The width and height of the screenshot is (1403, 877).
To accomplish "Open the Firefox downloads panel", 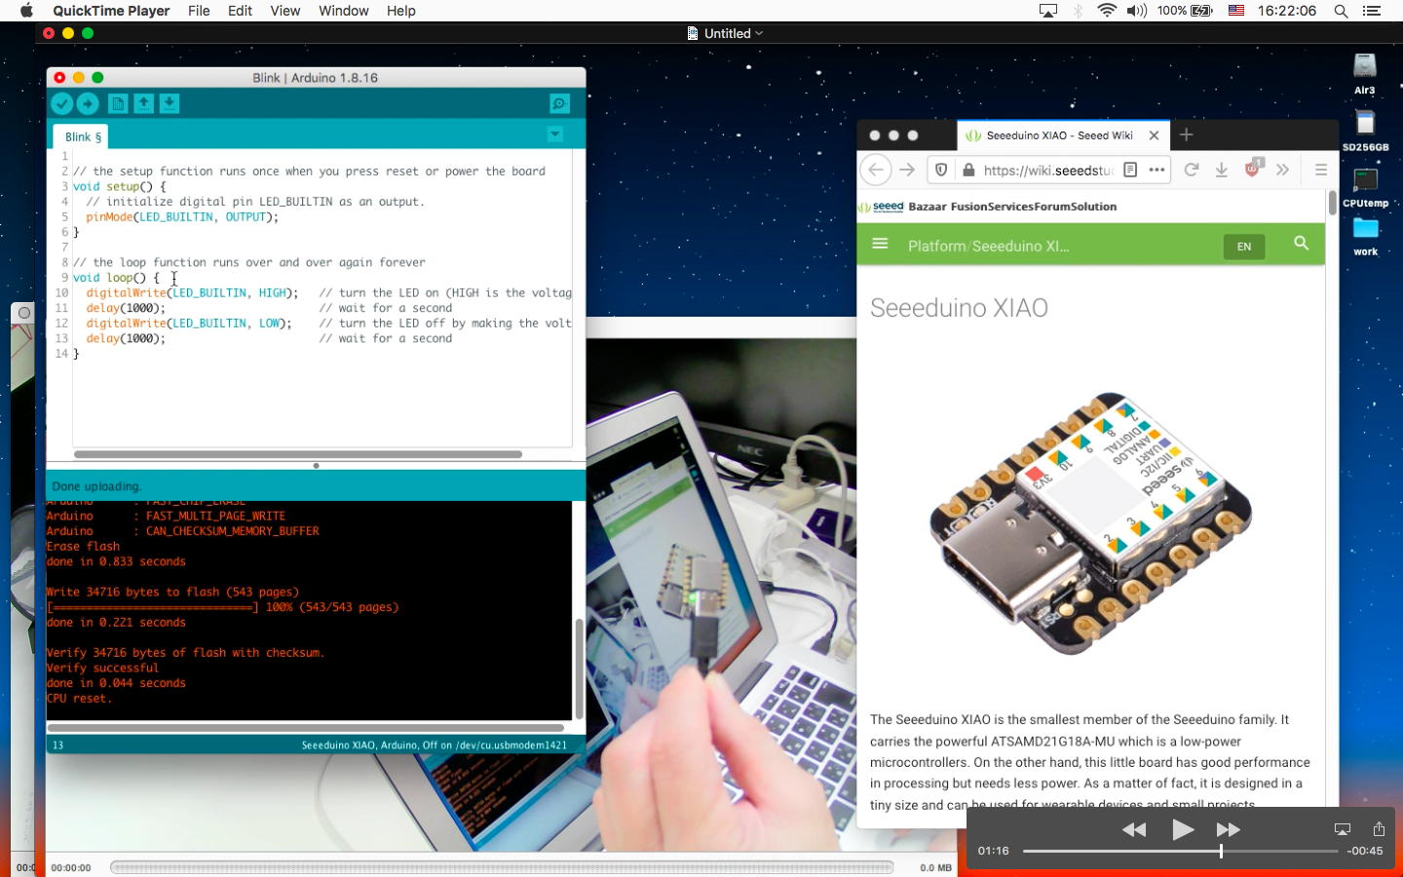I will coord(1221,170).
